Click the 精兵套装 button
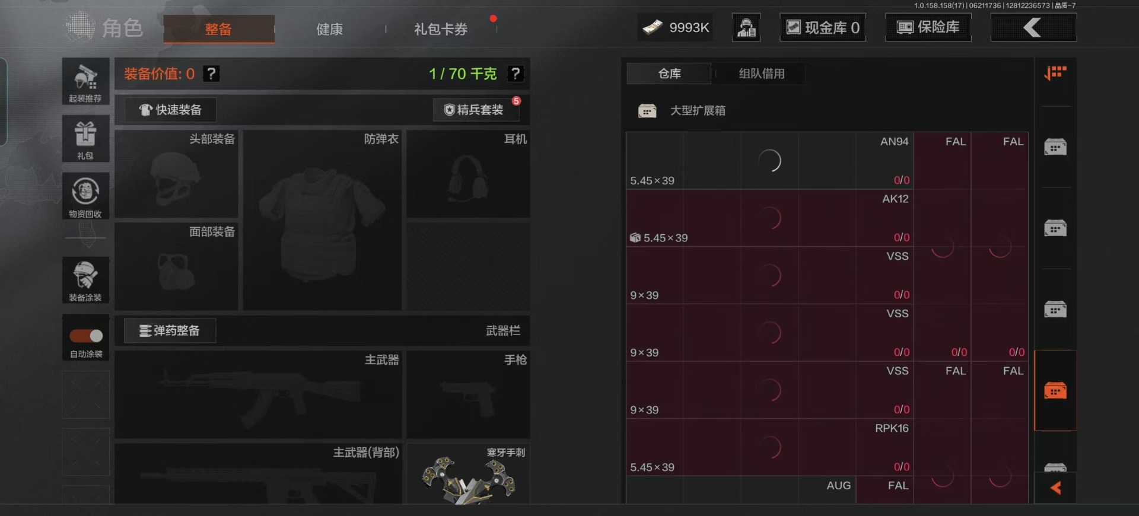This screenshot has height=516, width=1139. pos(474,110)
